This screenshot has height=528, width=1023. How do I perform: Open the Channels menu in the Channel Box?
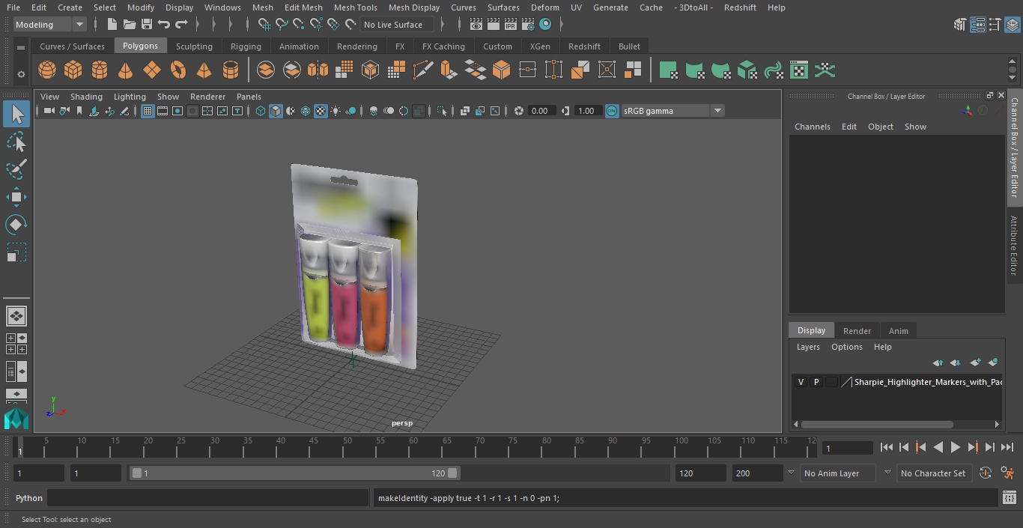click(x=813, y=127)
